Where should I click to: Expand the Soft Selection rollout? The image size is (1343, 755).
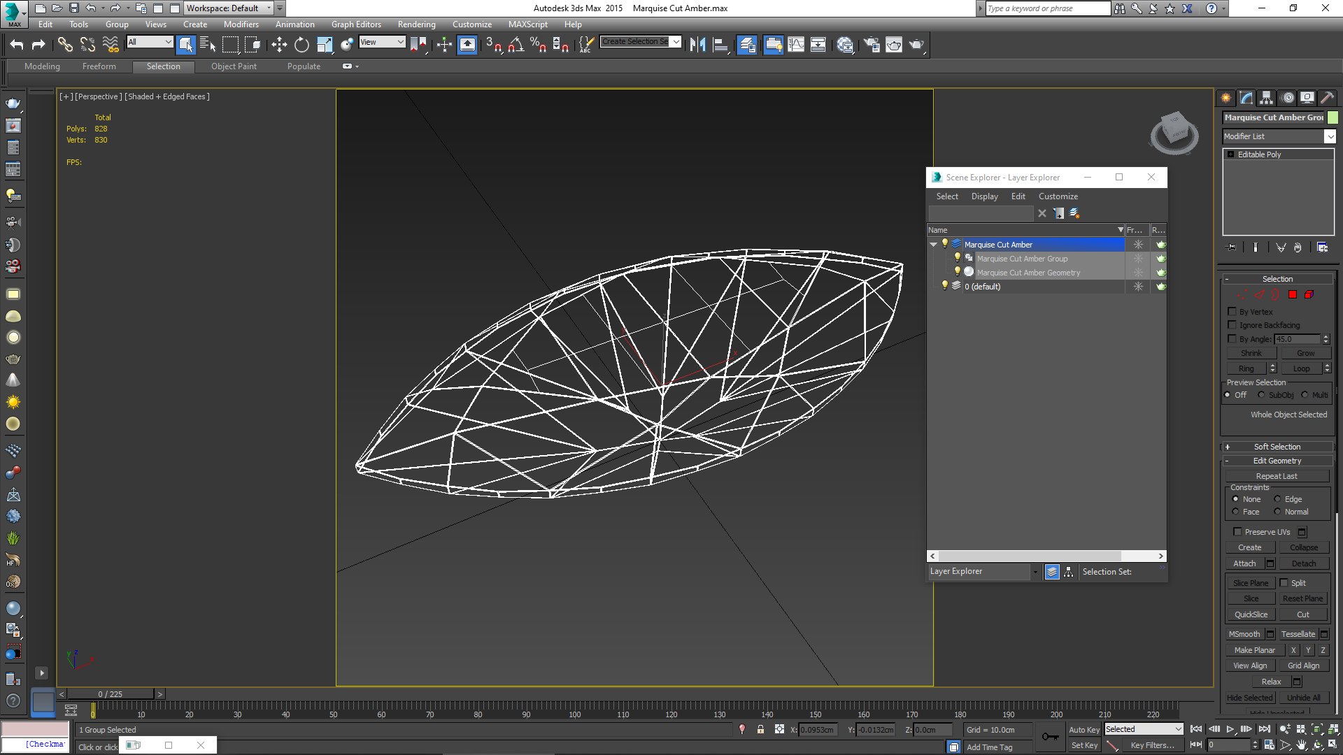(x=1277, y=447)
